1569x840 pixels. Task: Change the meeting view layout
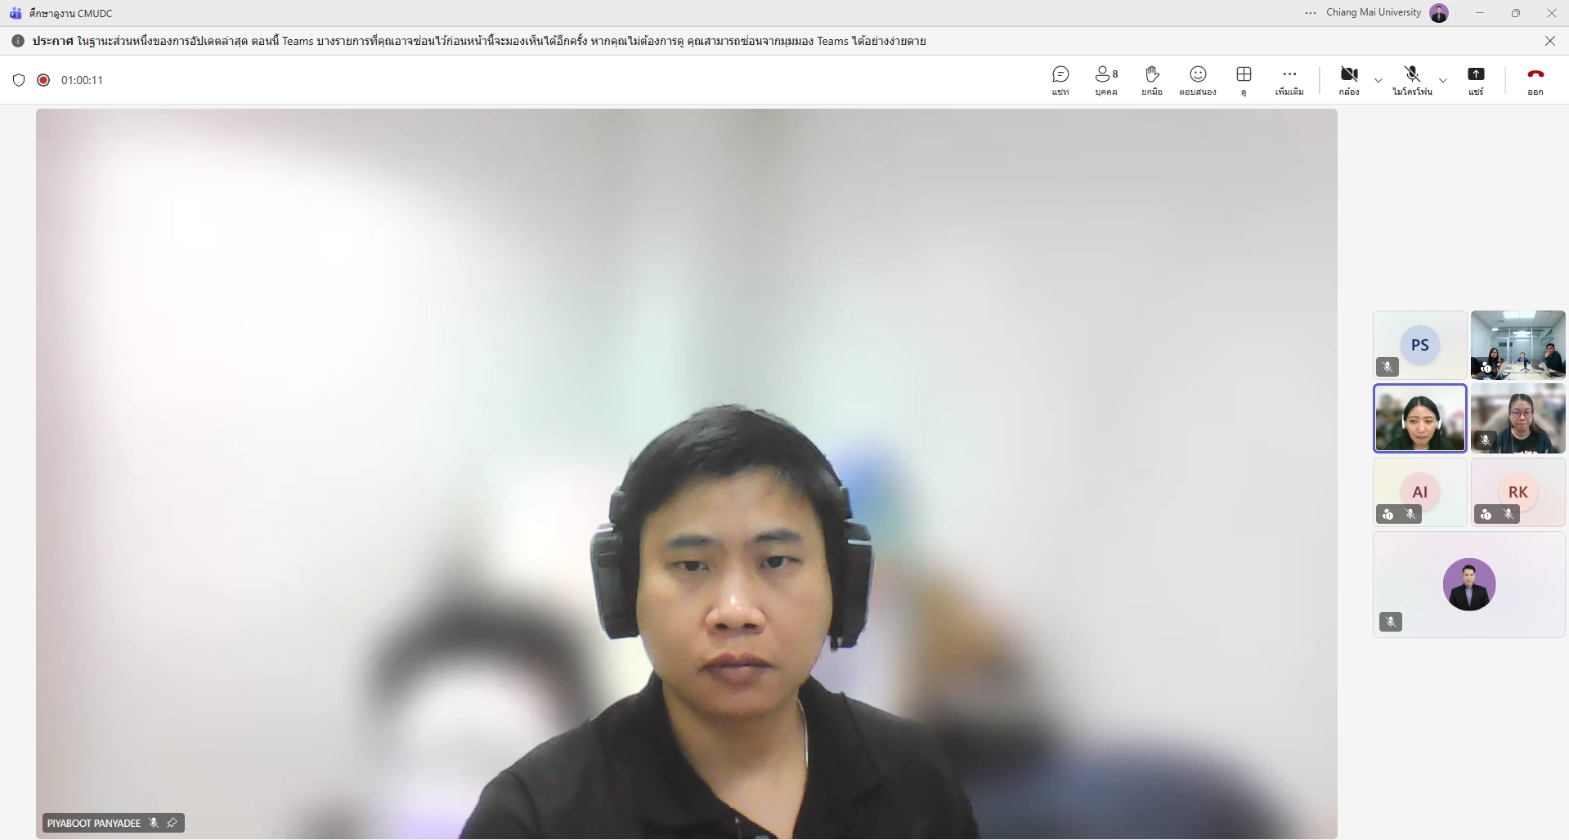(x=1244, y=79)
